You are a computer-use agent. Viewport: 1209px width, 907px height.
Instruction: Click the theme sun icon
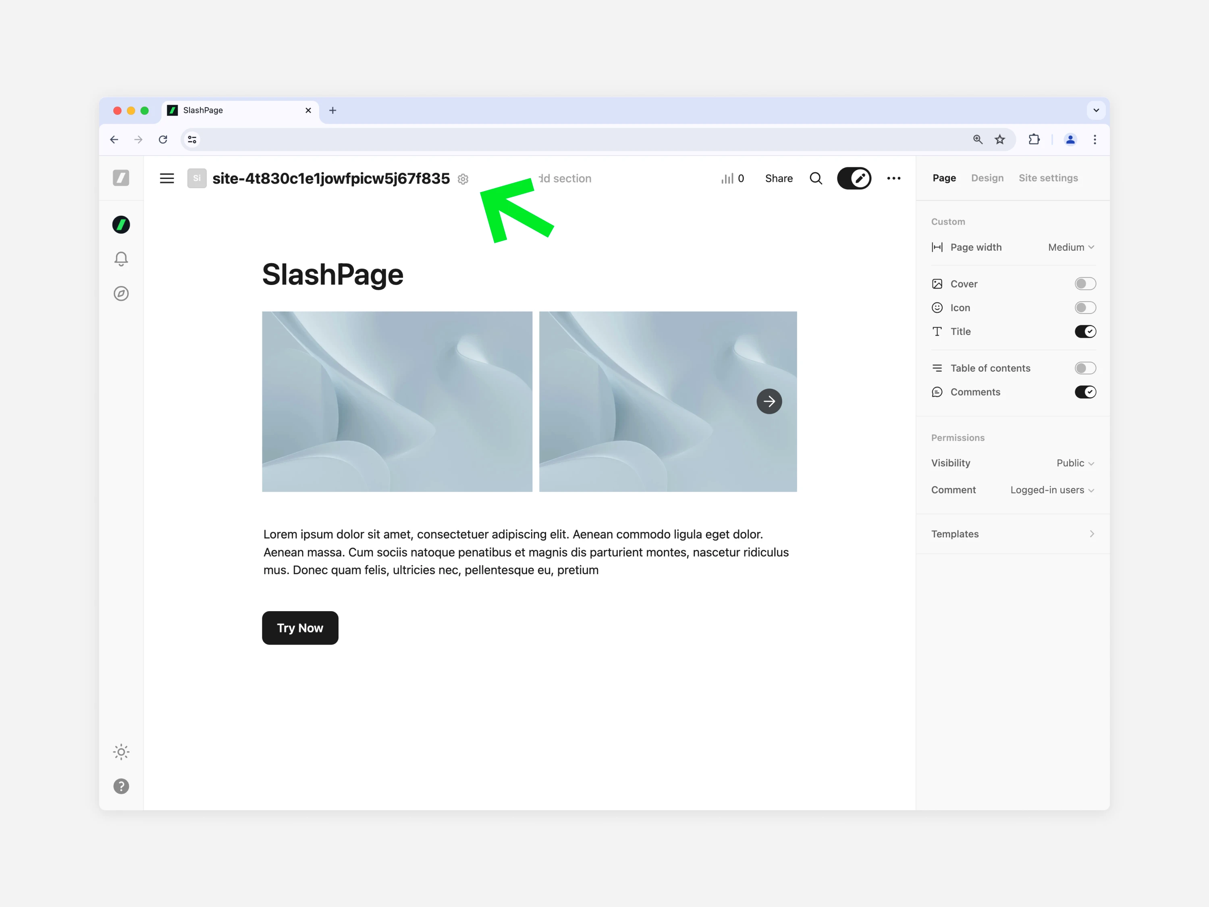[121, 752]
